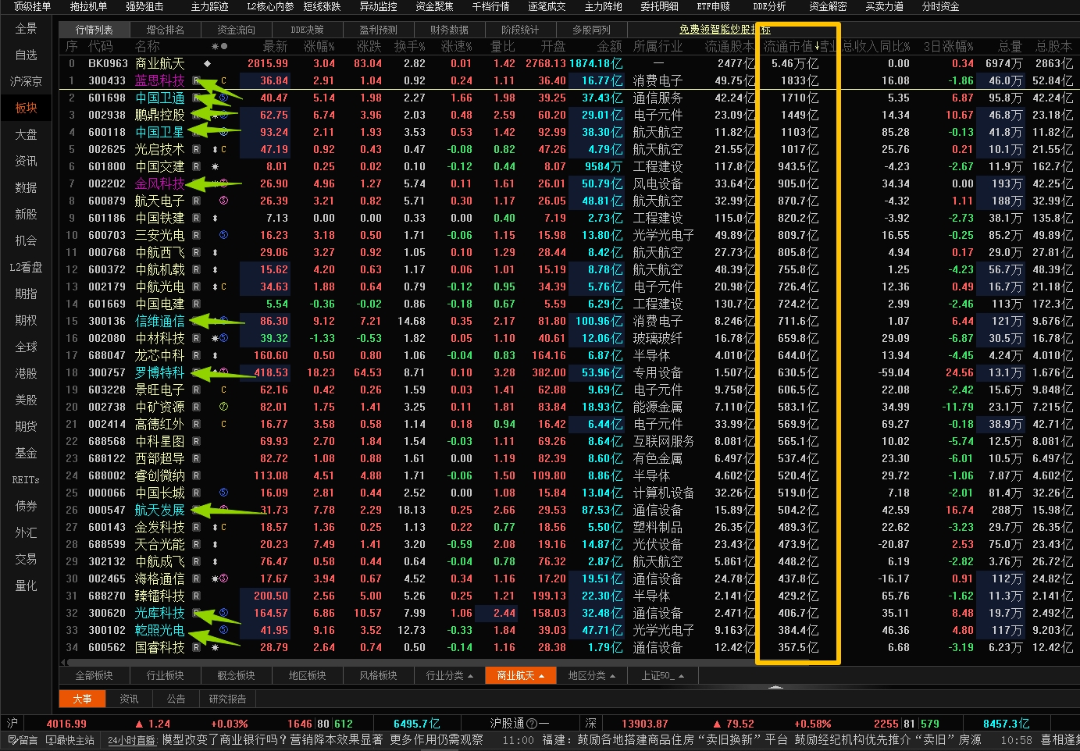Open the DDE决策 tab
Screen dimensions: 1080x751
307,30
